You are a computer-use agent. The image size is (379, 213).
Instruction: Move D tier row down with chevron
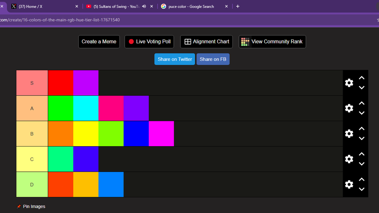362,189
